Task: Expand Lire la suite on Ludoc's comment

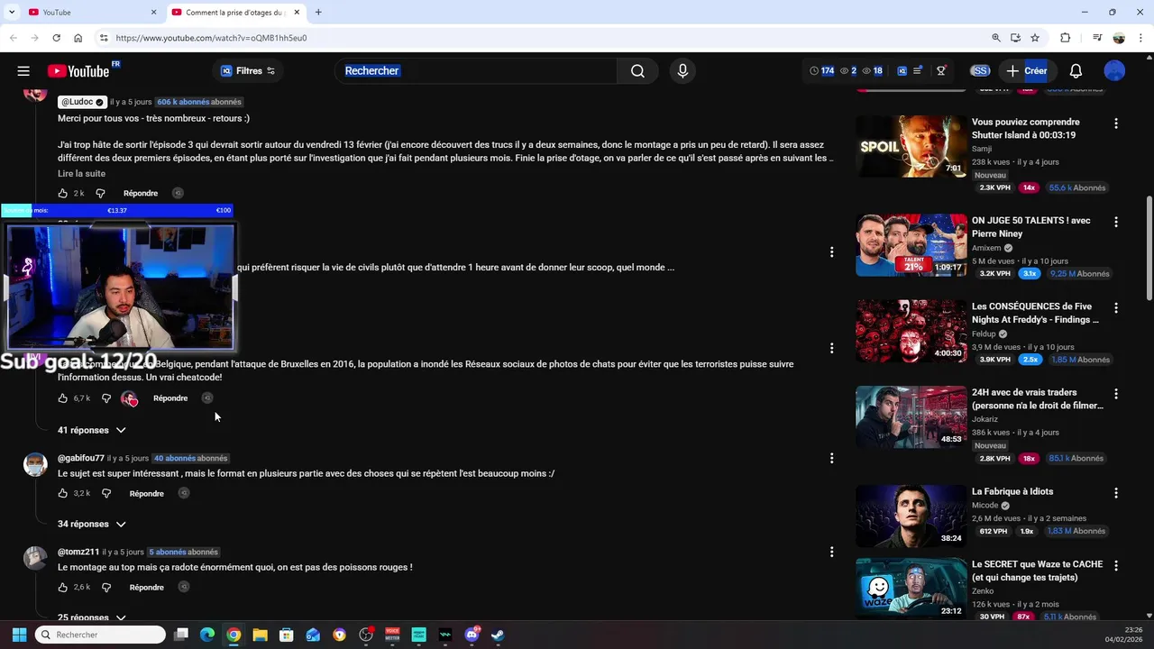Action: point(81,173)
